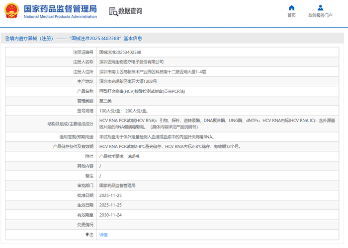Click the bullet icon beside 注

point(87,234)
